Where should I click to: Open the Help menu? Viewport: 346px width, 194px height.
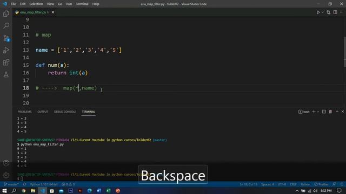96,4
